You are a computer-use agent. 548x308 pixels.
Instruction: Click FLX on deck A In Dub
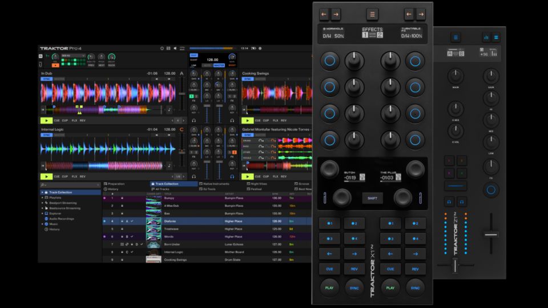(x=74, y=121)
